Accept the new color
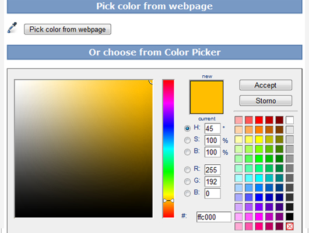The width and height of the screenshot is (309, 233). tap(266, 85)
